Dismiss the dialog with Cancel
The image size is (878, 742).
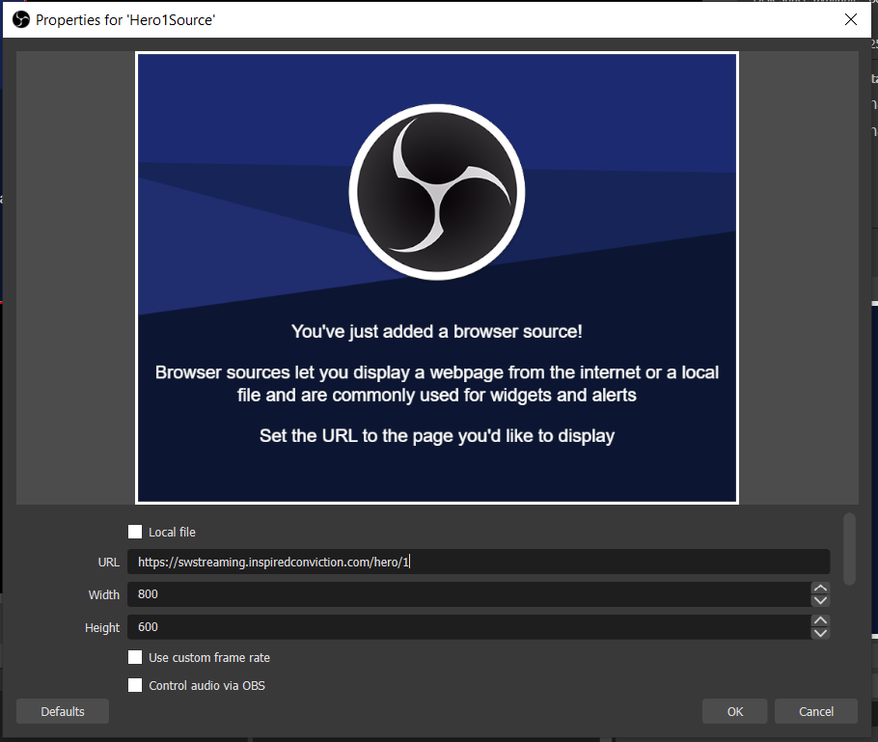816,711
